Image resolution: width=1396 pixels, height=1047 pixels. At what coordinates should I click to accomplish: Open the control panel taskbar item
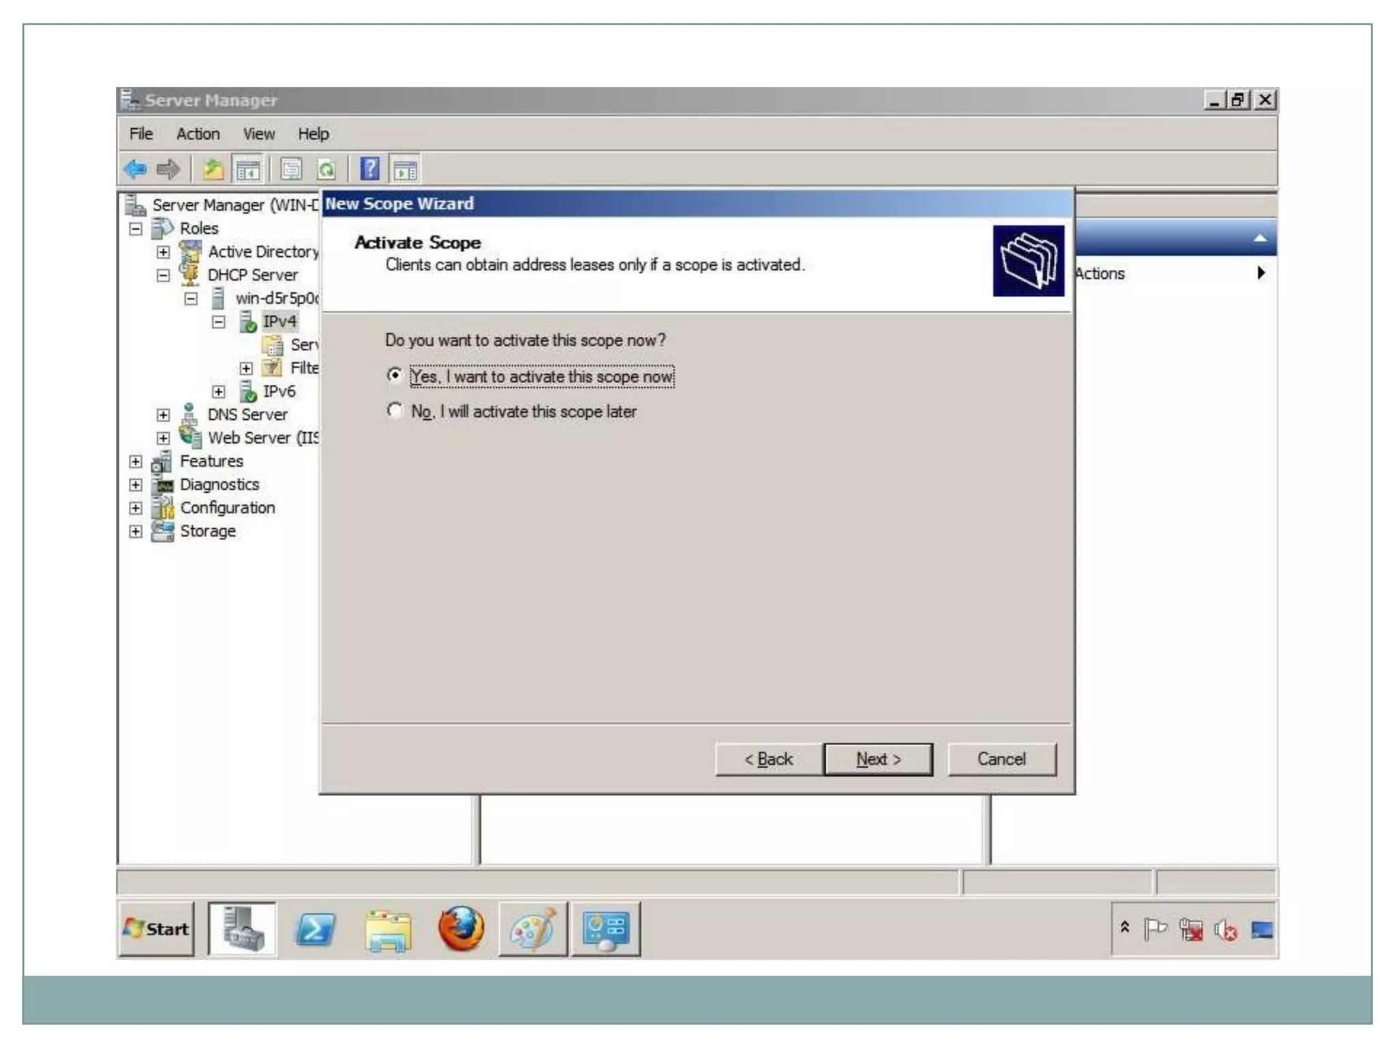[x=606, y=928]
